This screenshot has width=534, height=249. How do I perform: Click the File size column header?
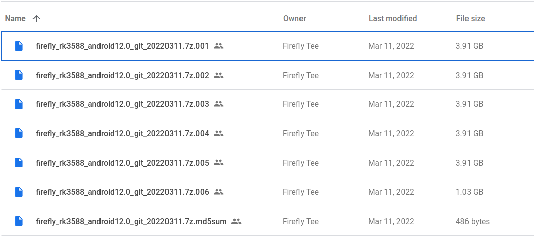click(471, 18)
